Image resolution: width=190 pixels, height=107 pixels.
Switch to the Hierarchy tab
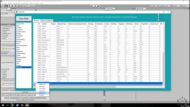click(110, 9)
